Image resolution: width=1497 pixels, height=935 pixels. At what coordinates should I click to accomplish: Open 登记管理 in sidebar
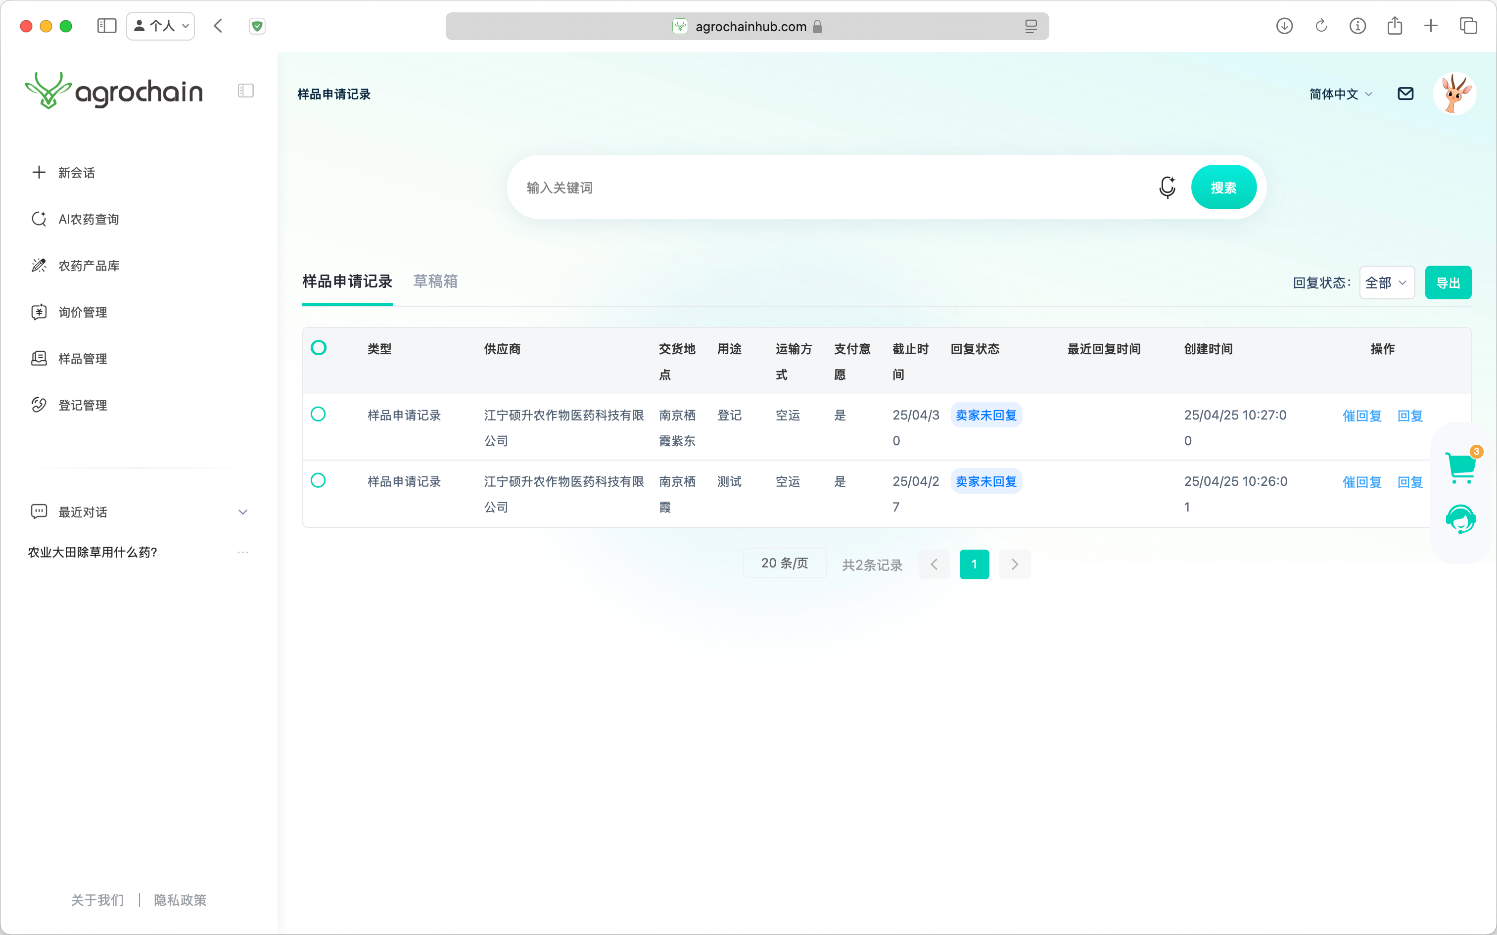click(82, 405)
